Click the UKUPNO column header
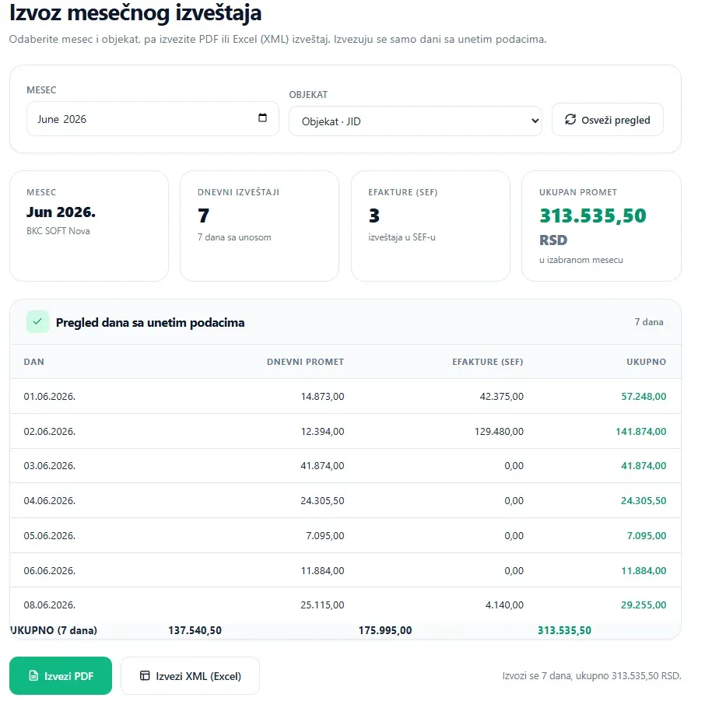Screen dimensions: 712x708 [646, 362]
